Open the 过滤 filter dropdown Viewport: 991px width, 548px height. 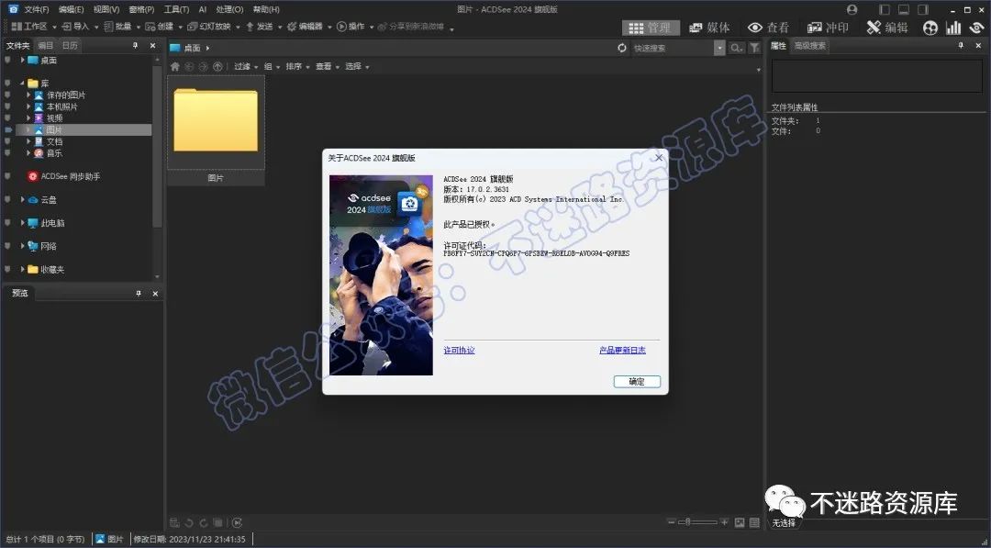247,66
